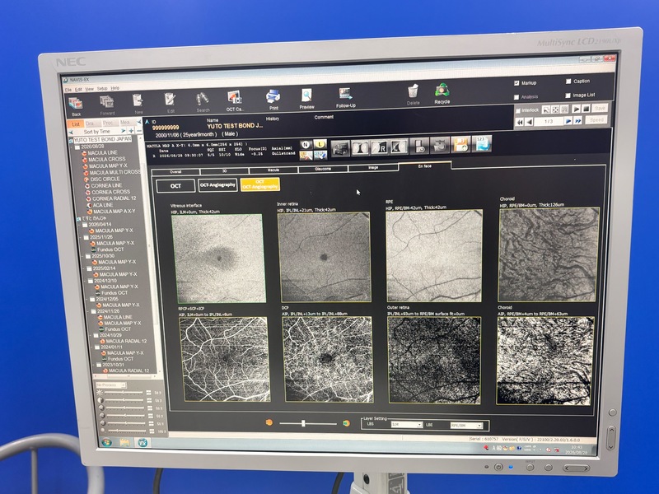
Task: Switch to the Glaucoma tab
Action: pyautogui.click(x=323, y=169)
